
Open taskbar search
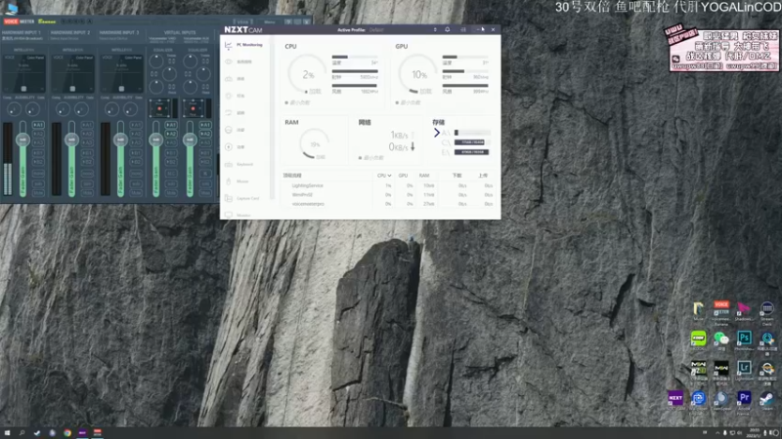click(22, 433)
